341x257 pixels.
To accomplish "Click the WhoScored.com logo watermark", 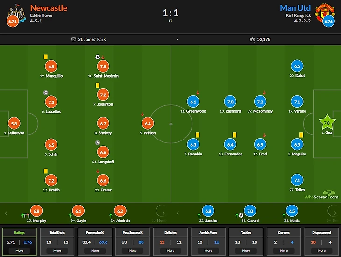I will (323, 195).
